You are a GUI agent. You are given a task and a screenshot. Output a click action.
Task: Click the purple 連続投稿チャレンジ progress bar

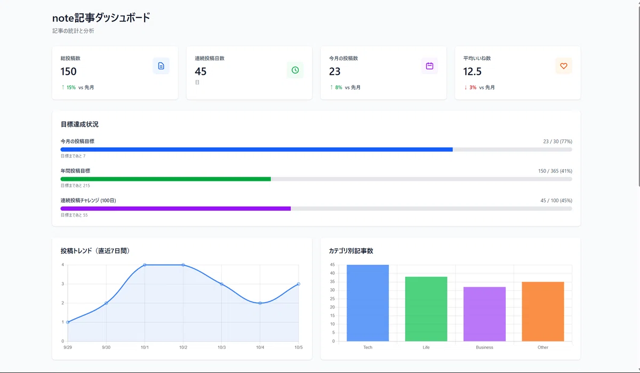click(x=175, y=208)
